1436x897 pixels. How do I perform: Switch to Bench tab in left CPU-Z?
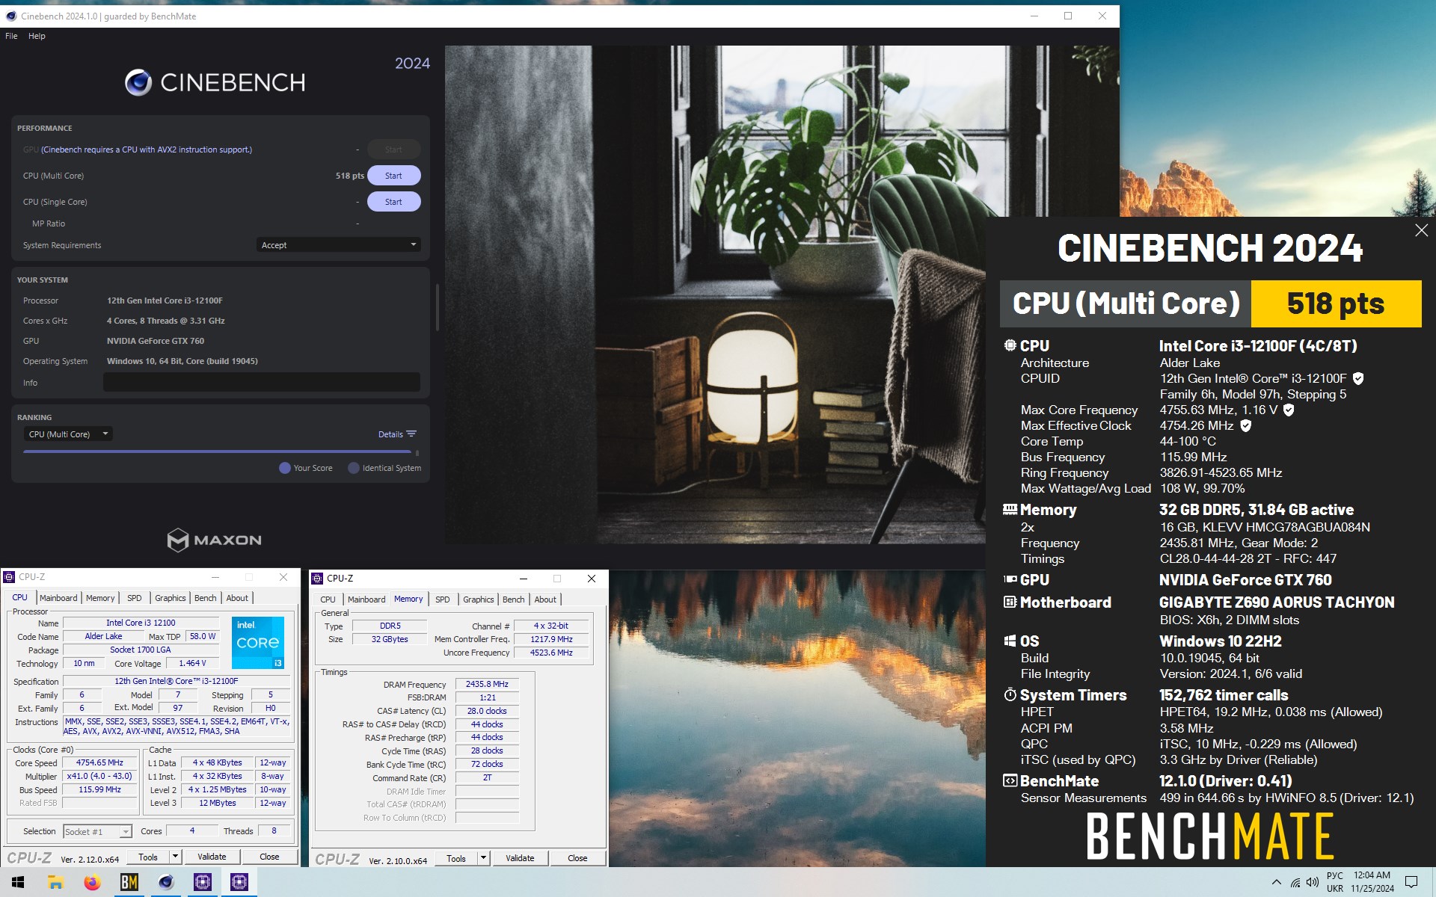pyautogui.click(x=205, y=598)
